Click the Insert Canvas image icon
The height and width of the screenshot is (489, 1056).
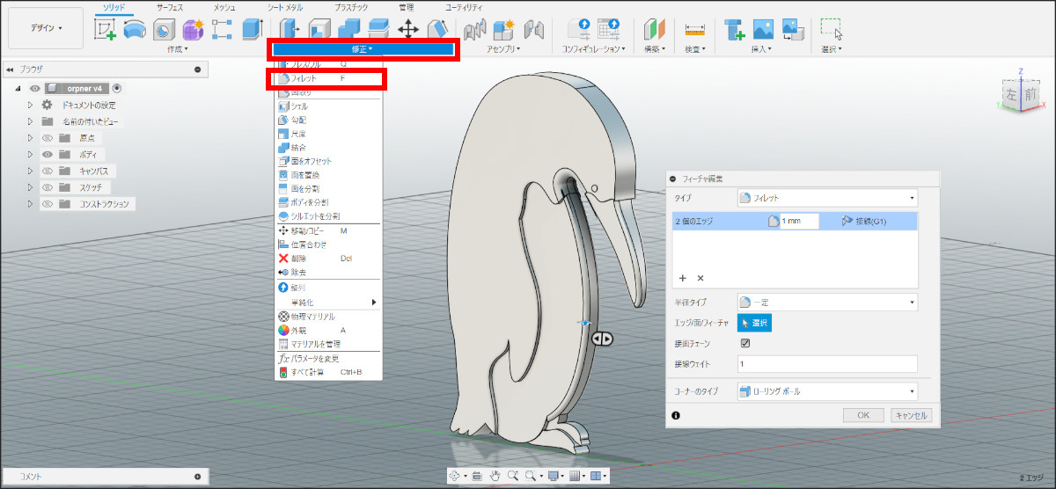(762, 29)
